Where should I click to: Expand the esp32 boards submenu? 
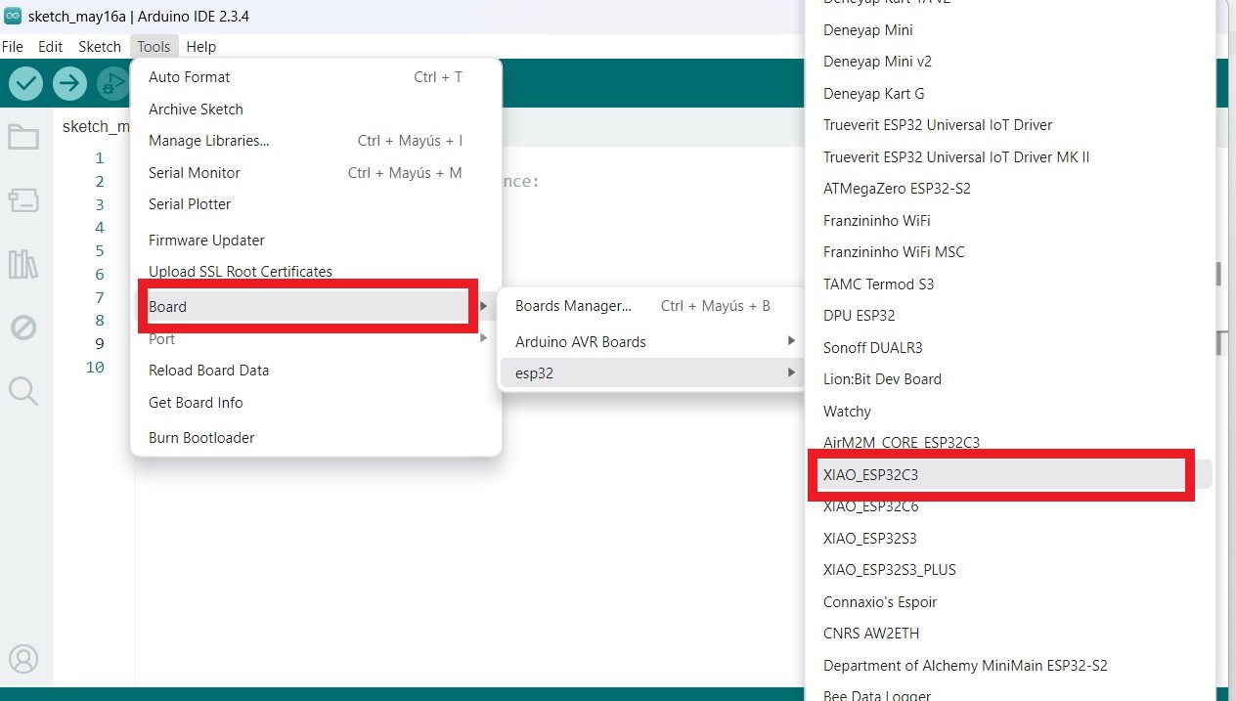651,373
